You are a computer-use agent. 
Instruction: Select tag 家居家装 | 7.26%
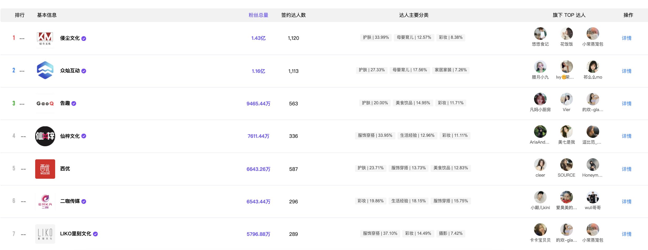(451, 70)
